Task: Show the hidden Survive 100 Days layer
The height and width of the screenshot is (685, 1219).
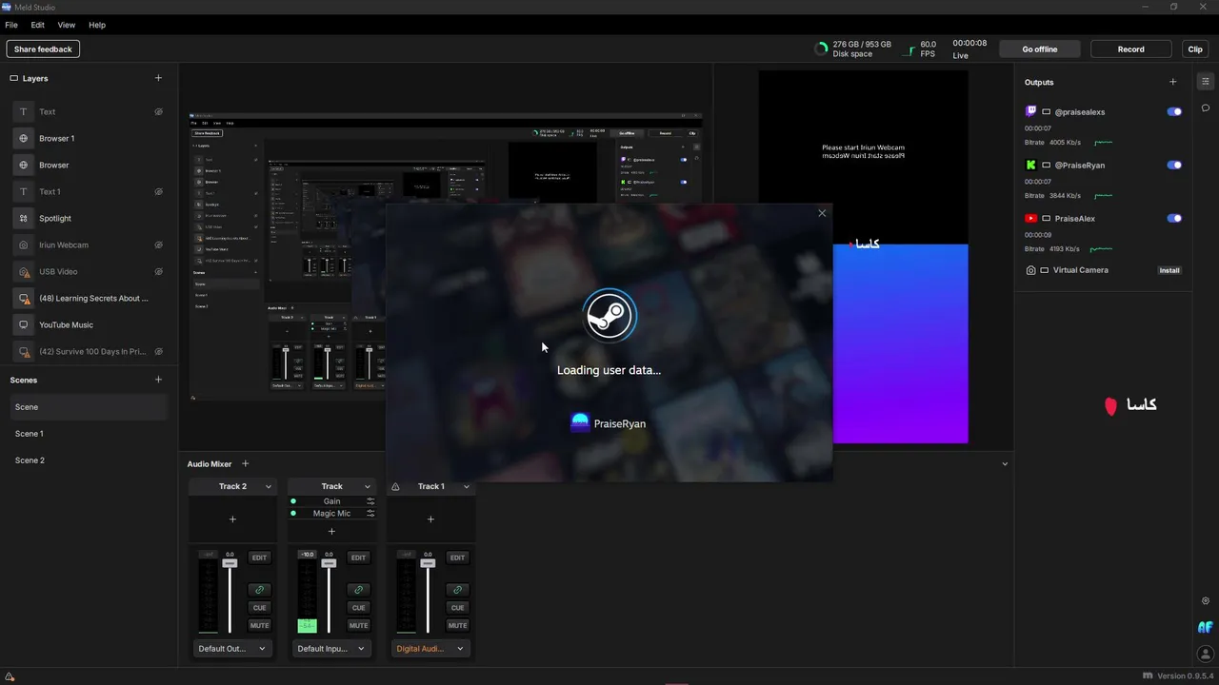Action: click(159, 351)
